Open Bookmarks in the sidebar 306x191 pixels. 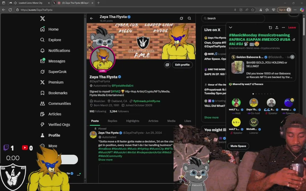coord(54,93)
